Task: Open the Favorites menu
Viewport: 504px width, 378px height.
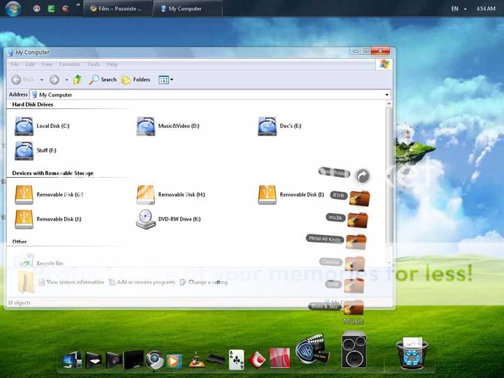Action: 69,64
